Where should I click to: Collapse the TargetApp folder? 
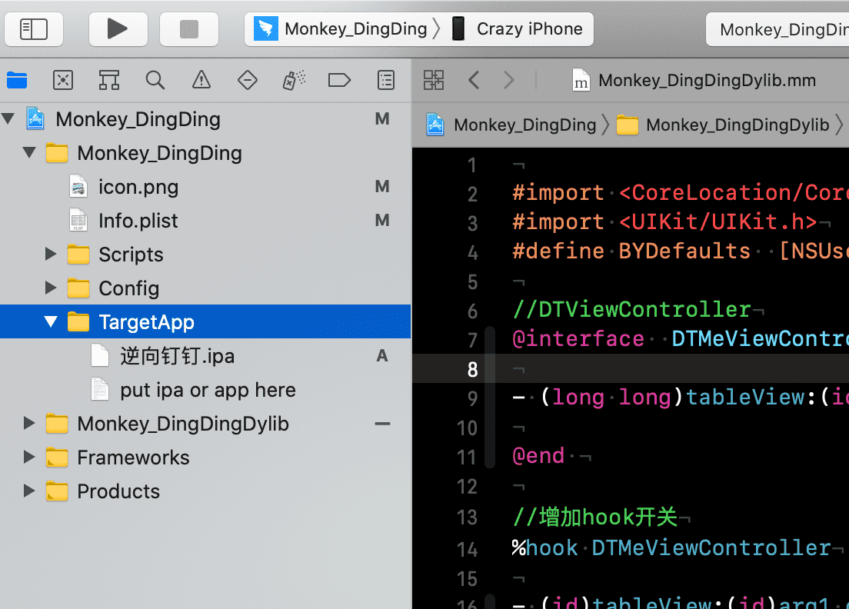click(x=51, y=322)
